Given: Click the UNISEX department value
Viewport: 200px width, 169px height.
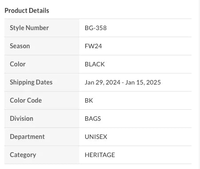Looking at the screenshot, I should tap(96, 137).
